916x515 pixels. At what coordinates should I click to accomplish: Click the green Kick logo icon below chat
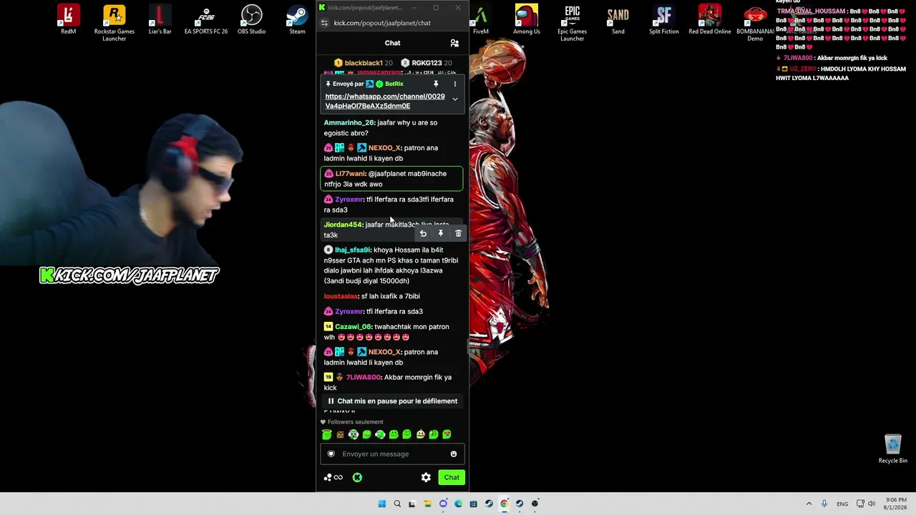coord(357,477)
